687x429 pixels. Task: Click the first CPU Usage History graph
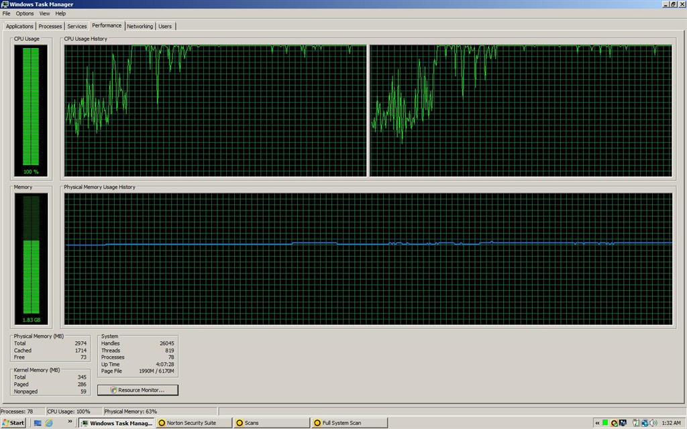tap(215, 111)
